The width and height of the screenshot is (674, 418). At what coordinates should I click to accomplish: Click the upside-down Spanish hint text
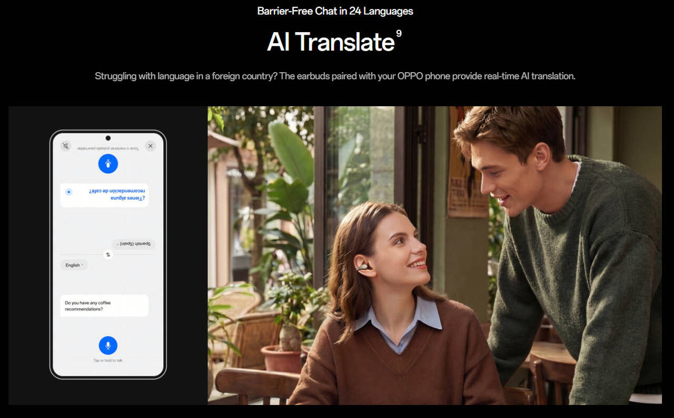[x=108, y=149]
